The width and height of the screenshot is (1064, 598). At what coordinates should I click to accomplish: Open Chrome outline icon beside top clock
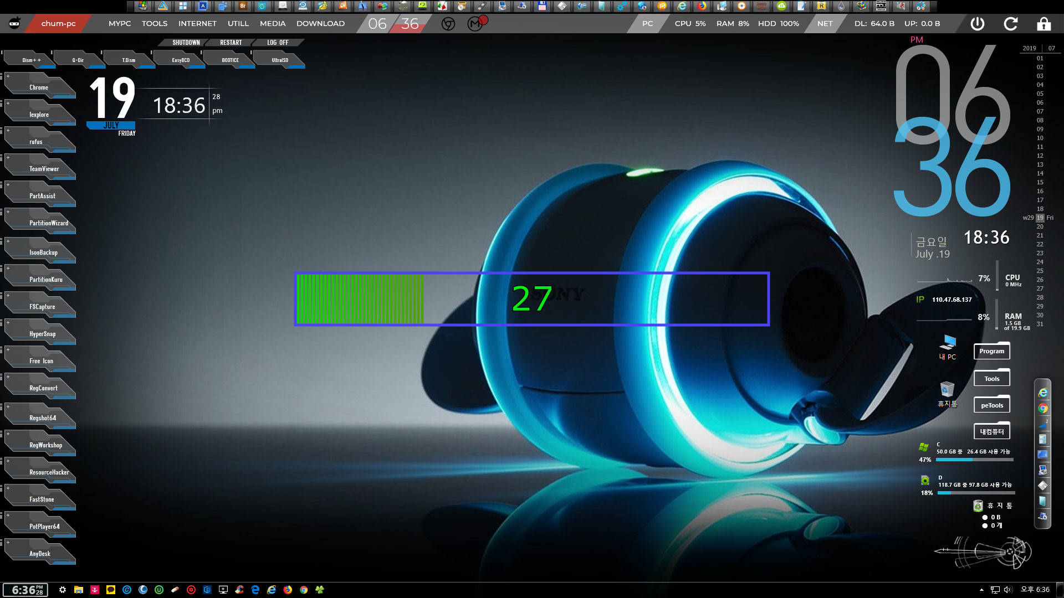click(448, 24)
